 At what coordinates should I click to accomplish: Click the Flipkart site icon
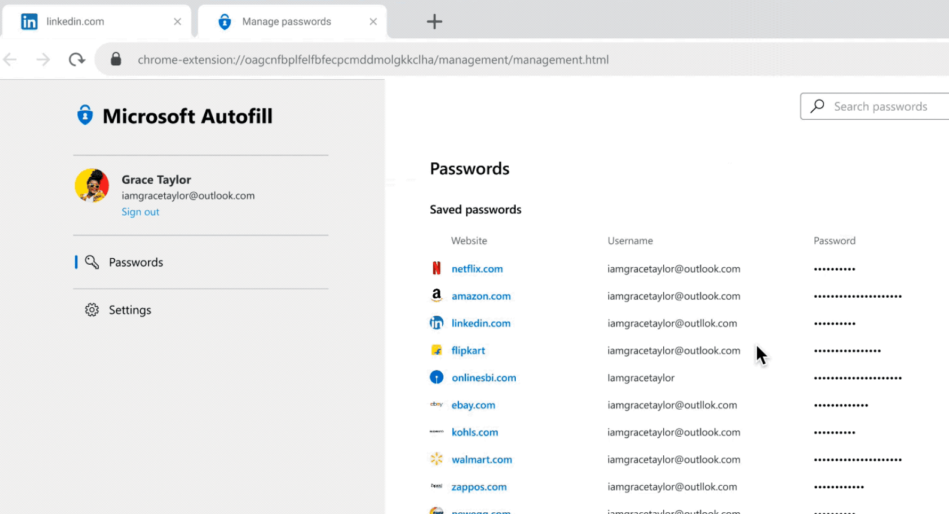click(437, 350)
